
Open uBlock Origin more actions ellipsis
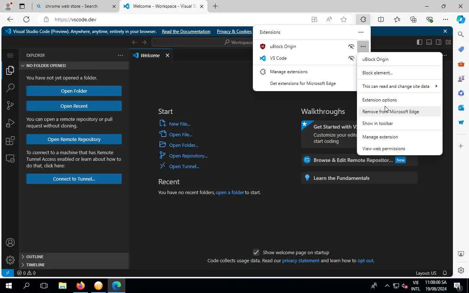[x=363, y=47]
